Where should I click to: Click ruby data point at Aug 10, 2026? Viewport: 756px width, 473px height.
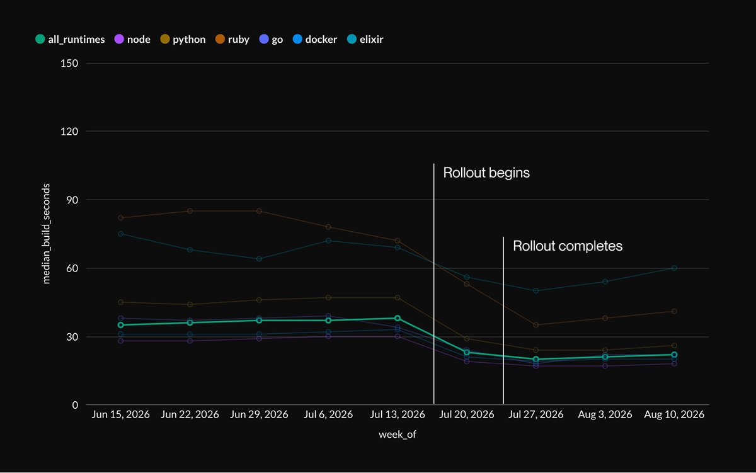(x=674, y=311)
